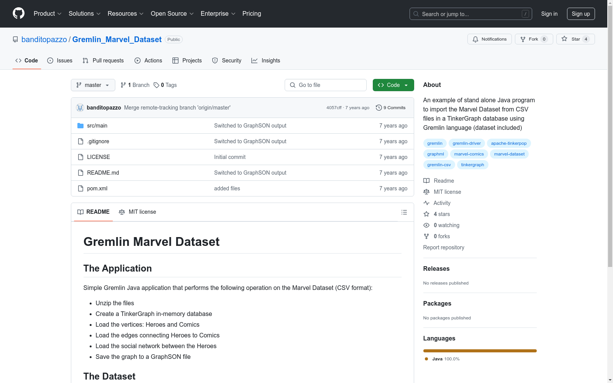Switch to the Projects tab
The height and width of the screenshot is (383, 613).
click(x=187, y=61)
